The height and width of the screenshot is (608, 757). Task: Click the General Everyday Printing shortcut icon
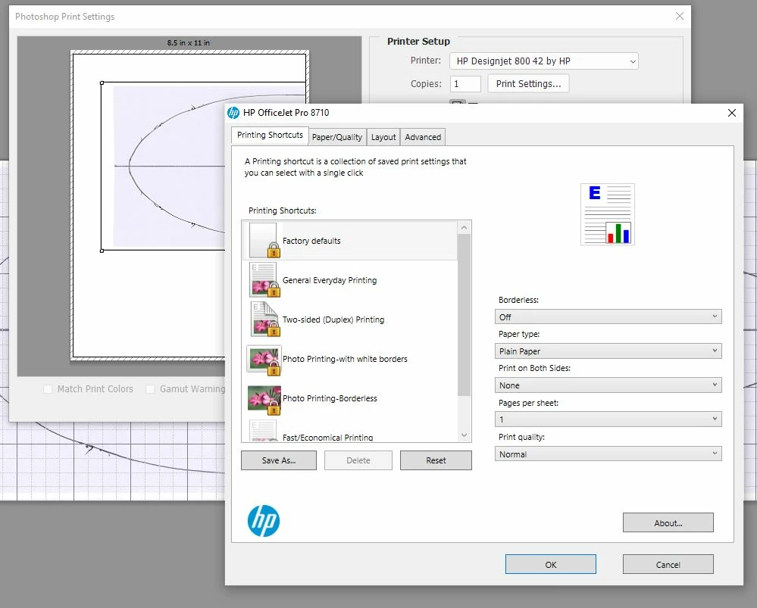[x=264, y=280]
